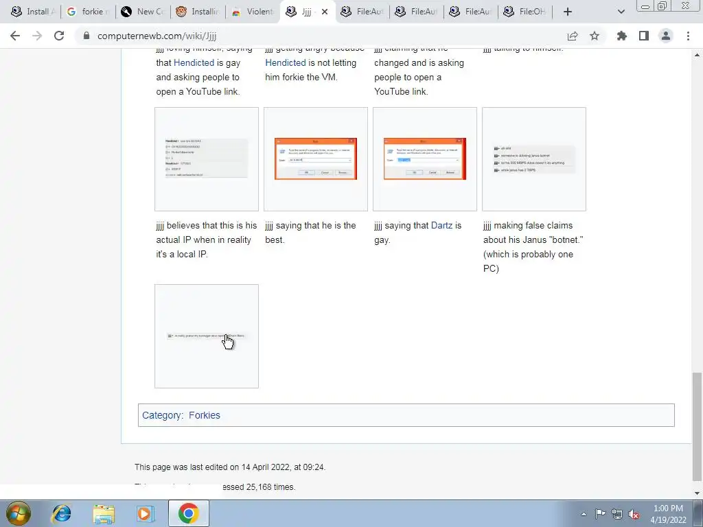703x527 pixels.
Task: Switch to the Google forkie tab
Action: 88,12
